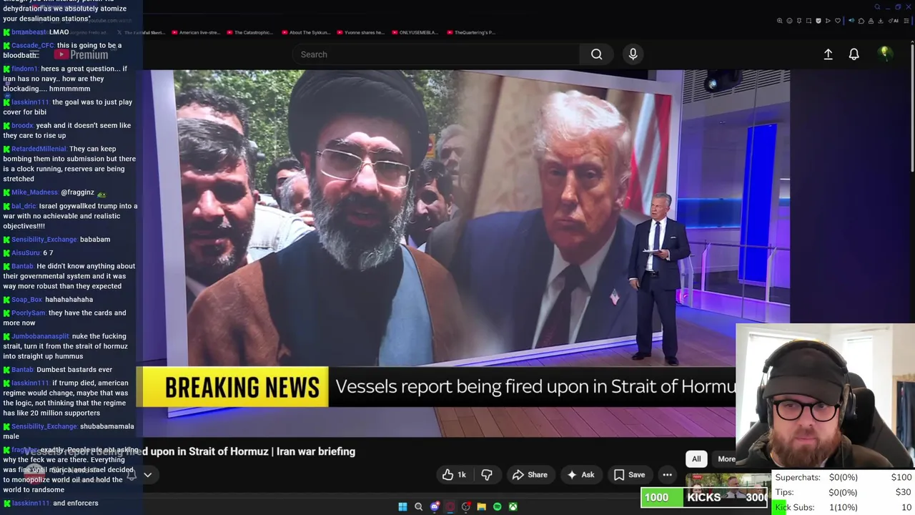Click the browser snapshot selection icon
The height and width of the screenshot is (515, 915).
[x=808, y=21]
